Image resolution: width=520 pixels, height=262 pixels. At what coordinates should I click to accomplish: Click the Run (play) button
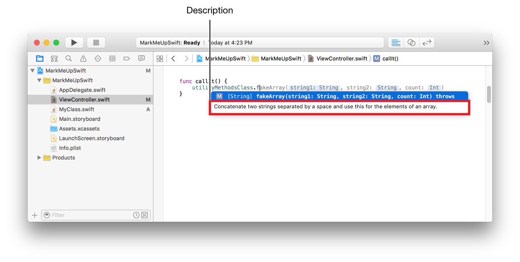click(74, 43)
